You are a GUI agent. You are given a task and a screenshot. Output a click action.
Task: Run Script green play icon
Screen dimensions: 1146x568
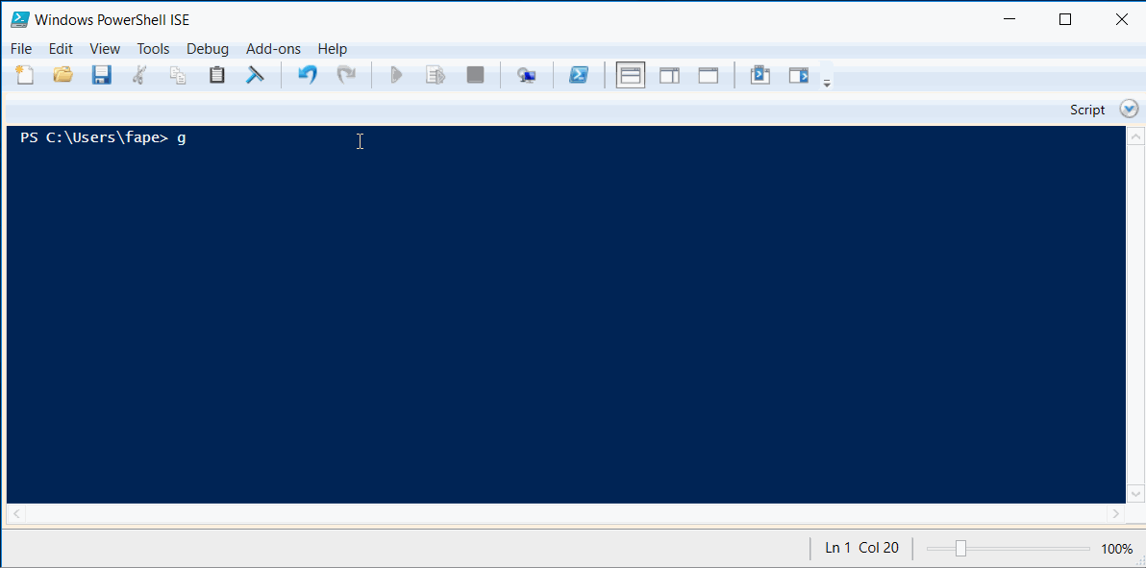pyautogui.click(x=397, y=75)
